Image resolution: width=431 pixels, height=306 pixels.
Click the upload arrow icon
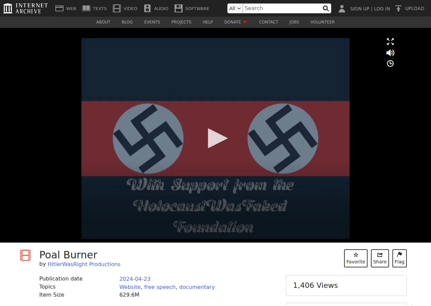click(x=398, y=8)
